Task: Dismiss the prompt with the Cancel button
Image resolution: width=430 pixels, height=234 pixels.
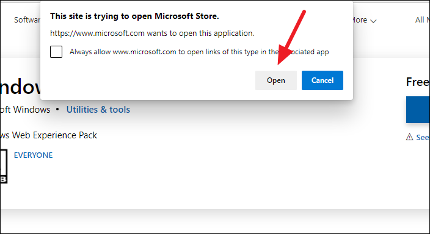Action: 322,80
